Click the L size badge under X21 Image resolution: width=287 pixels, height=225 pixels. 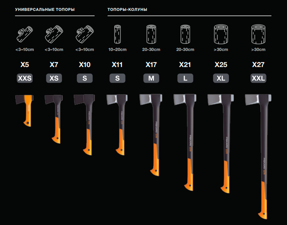[185, 78]
